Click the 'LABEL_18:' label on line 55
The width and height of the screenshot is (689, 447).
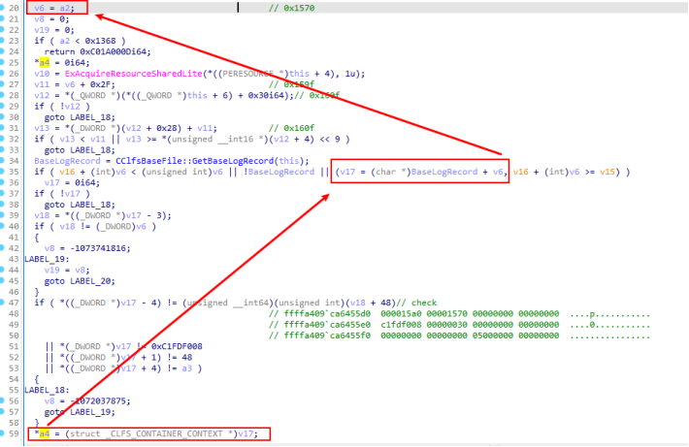coord(47,390)
